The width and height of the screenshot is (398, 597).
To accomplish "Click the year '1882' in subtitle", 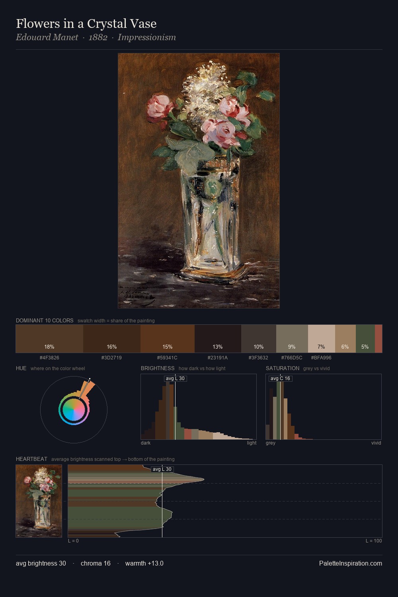I will tap(98, 37).
